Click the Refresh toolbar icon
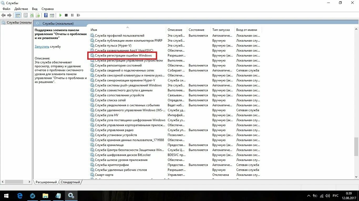This screenshot has width=359, height=201. tap(32, 15)
